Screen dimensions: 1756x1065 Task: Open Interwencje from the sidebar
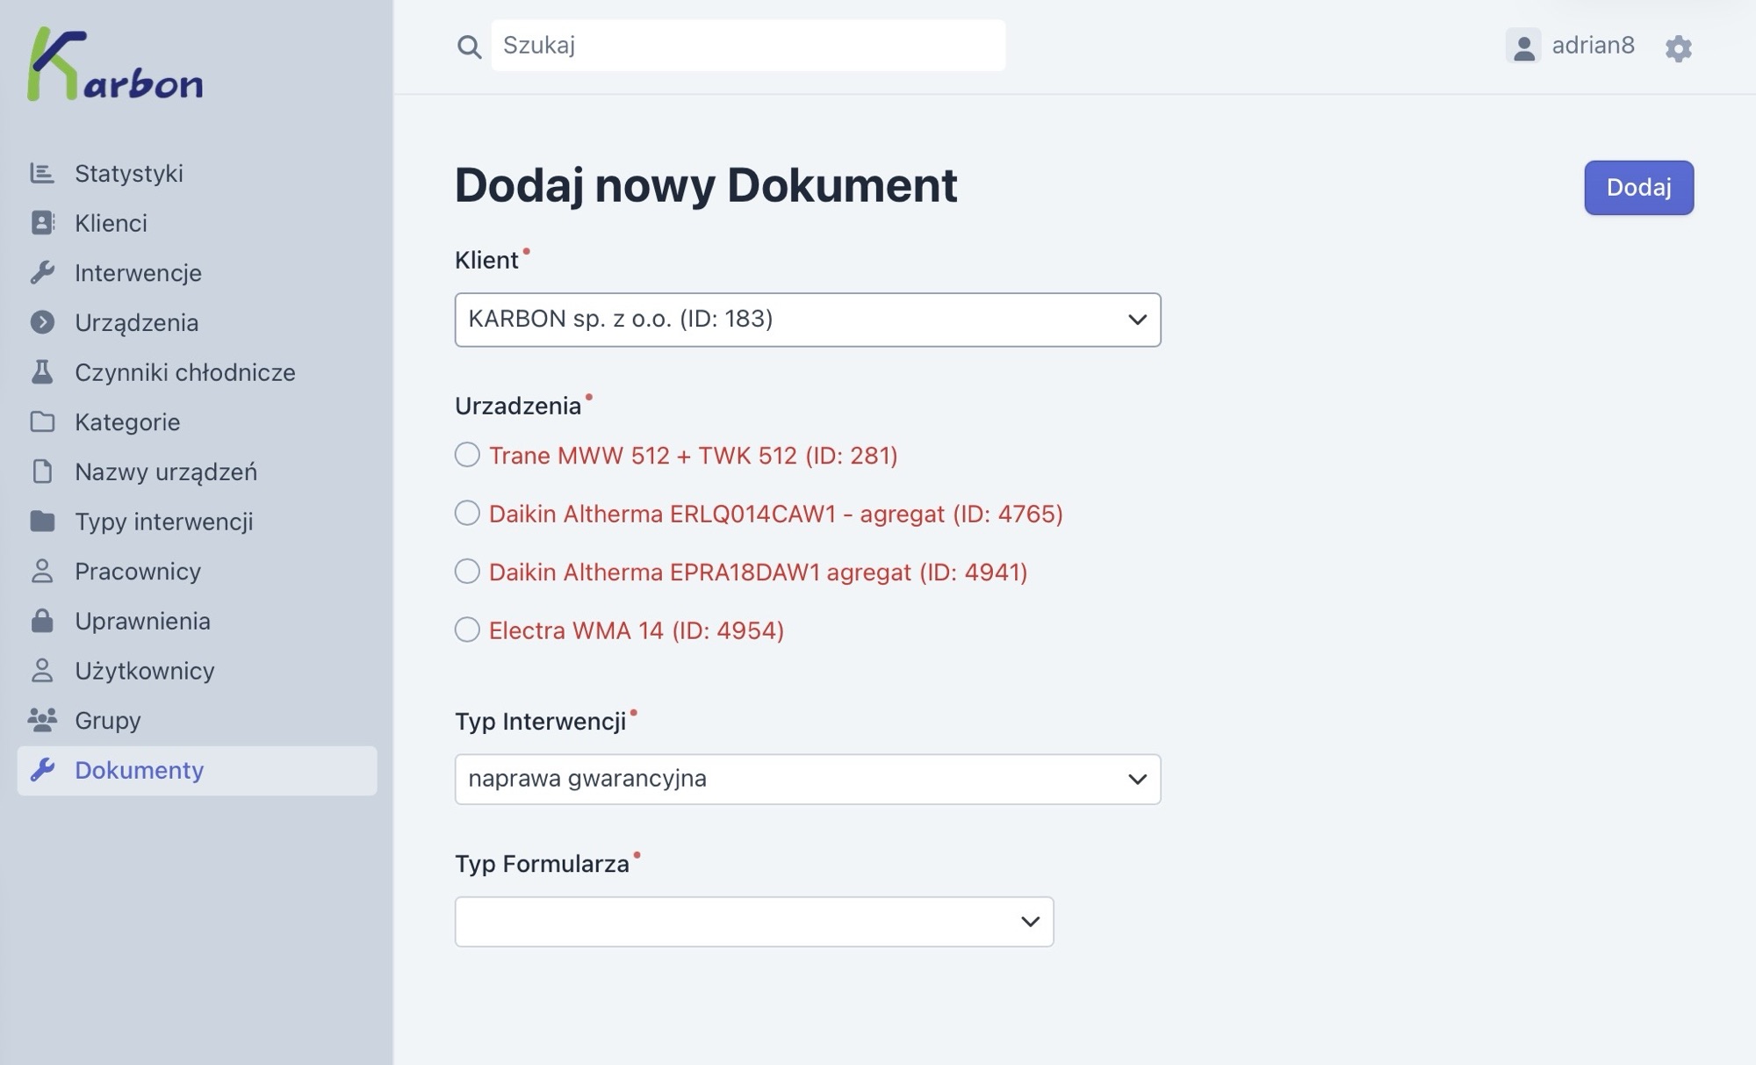138,273
